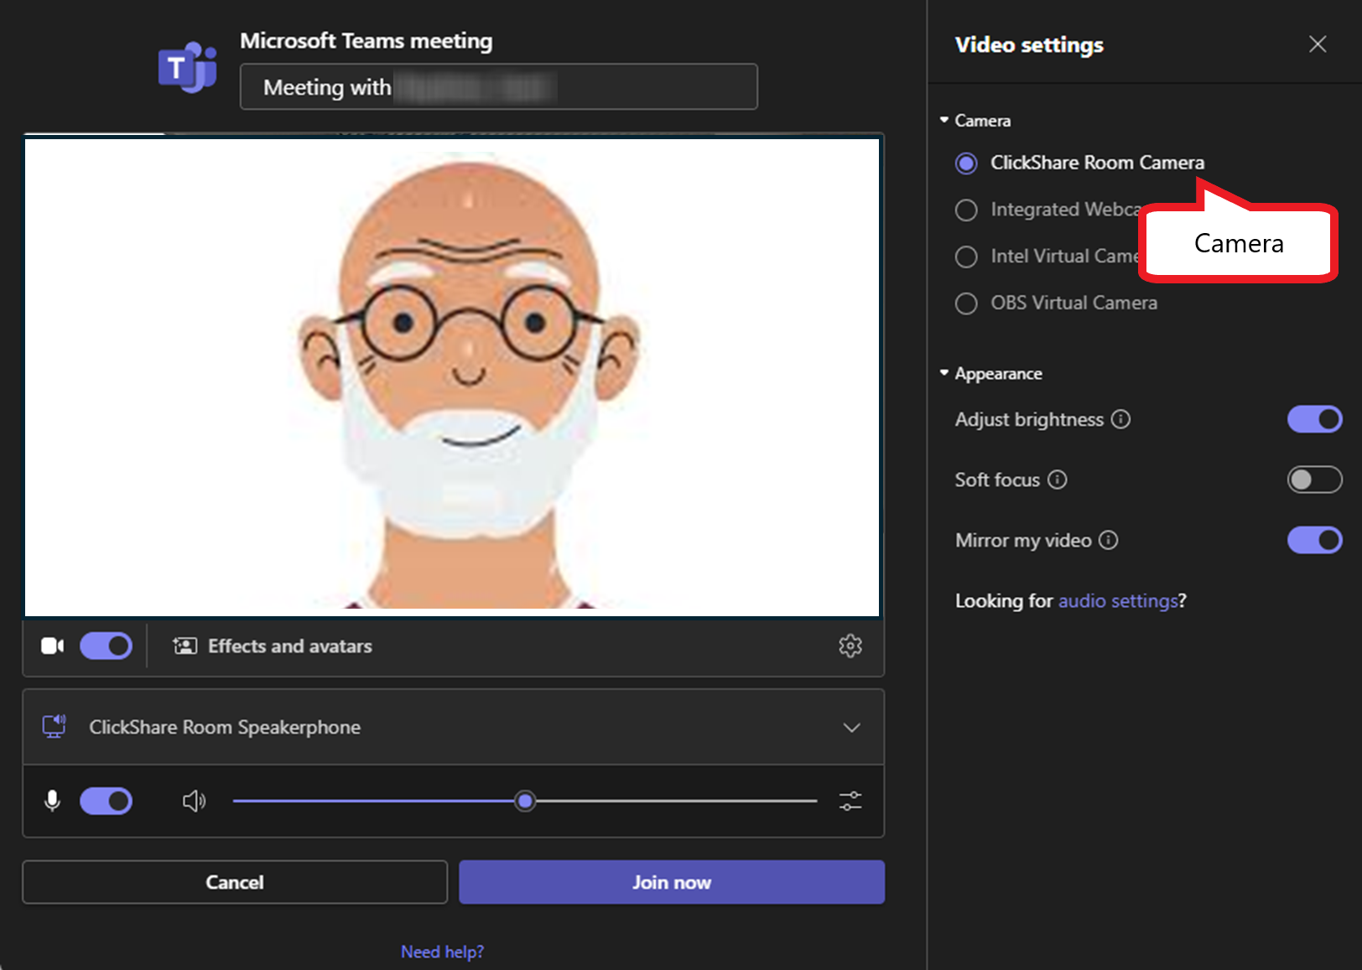The width and height of the screenshot is (1362, 970).
Task: Click the Microsoft Teams logo icon
Action: 188,67
